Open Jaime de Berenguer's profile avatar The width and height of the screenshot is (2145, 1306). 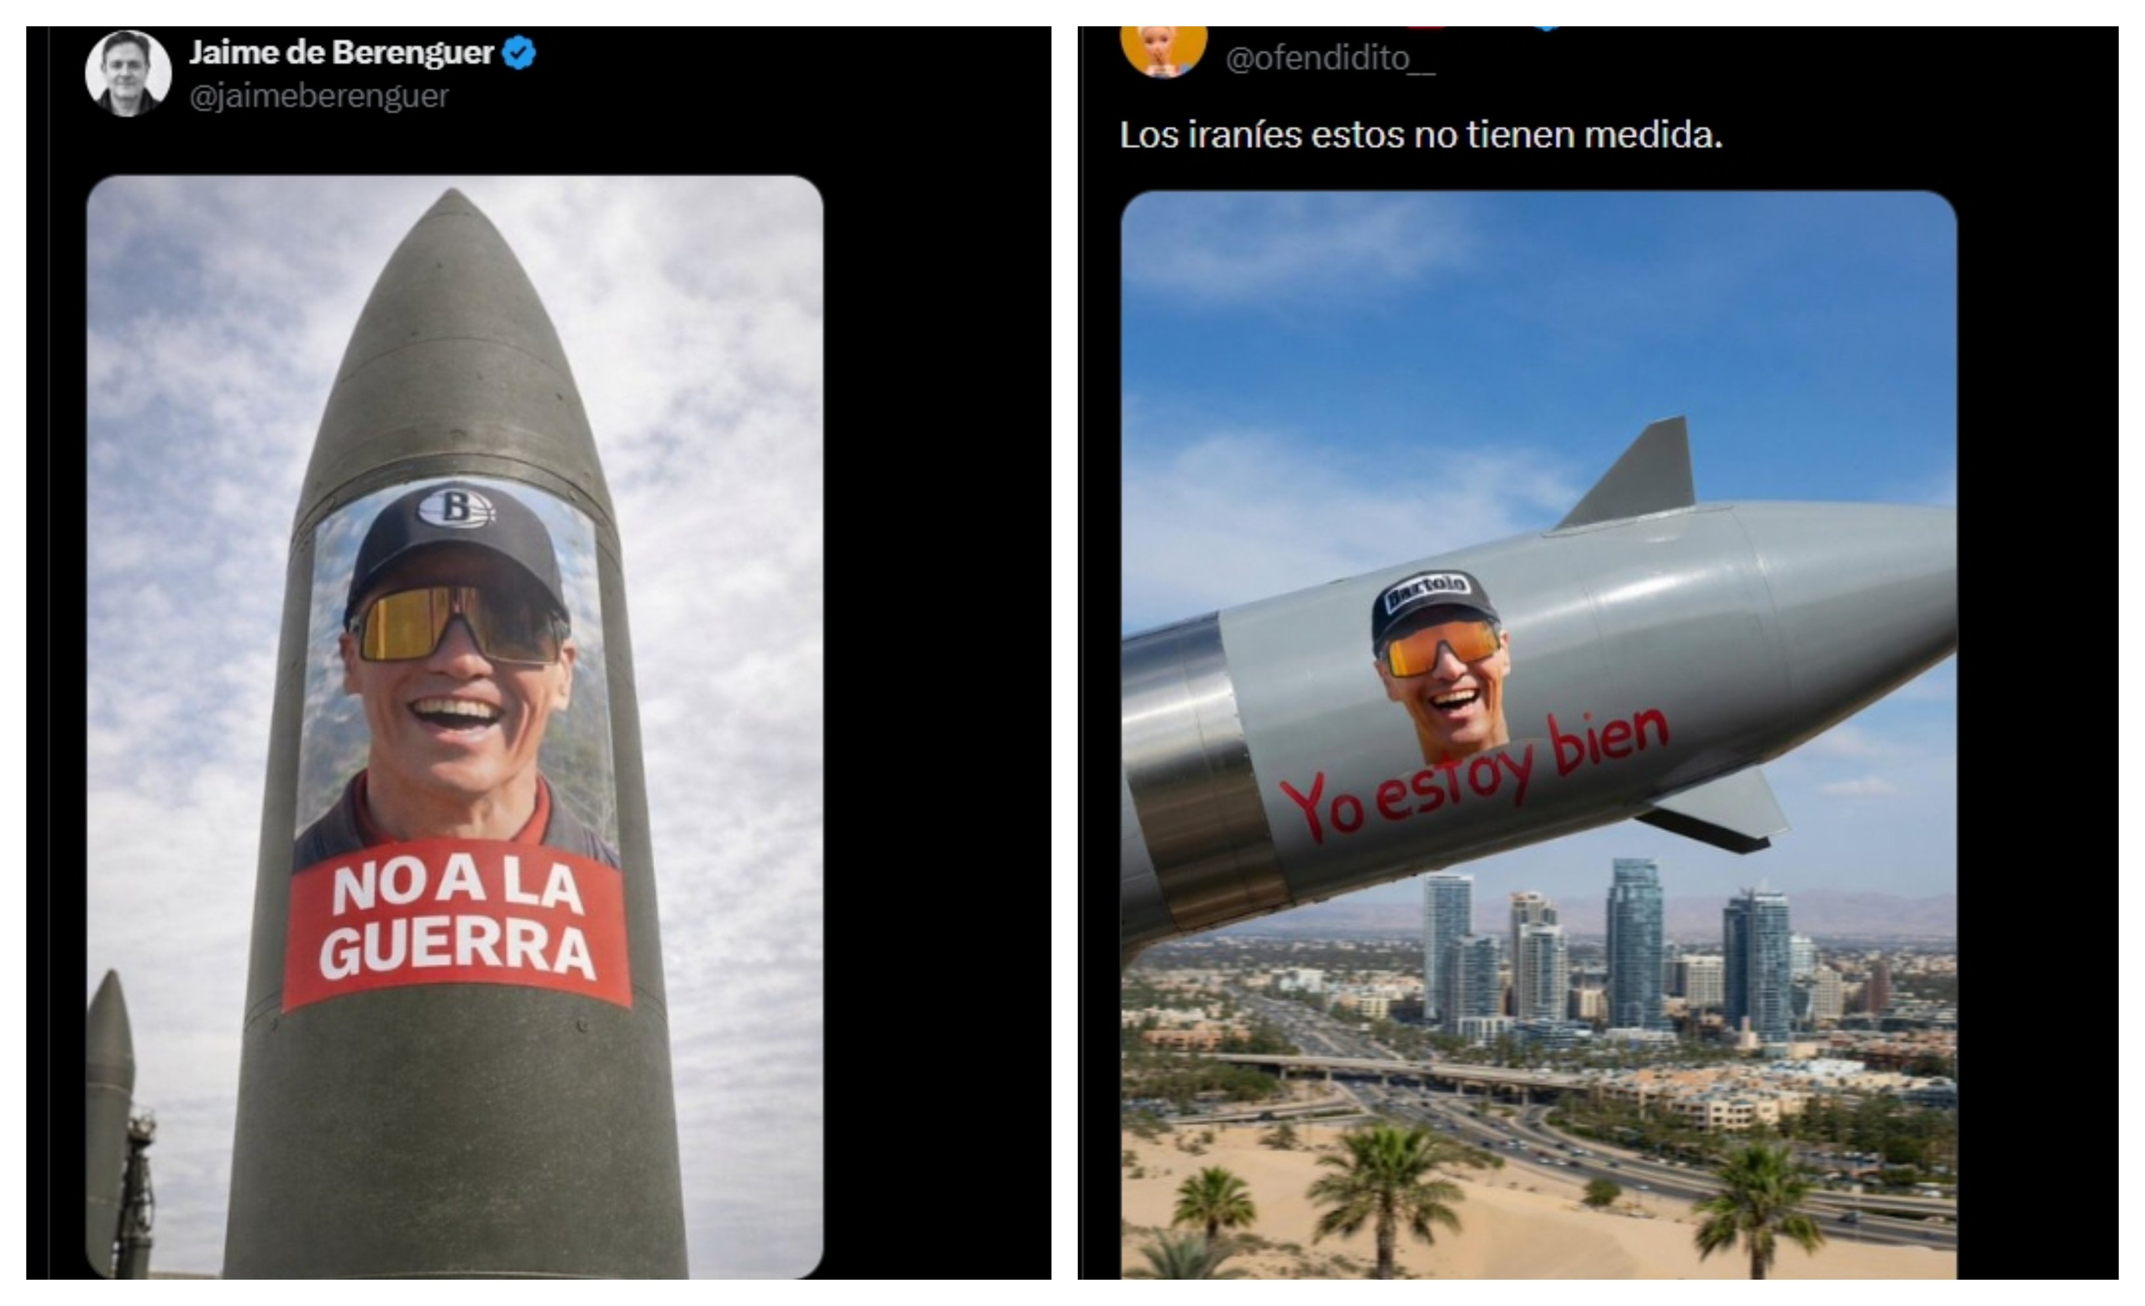coord(128,73)
